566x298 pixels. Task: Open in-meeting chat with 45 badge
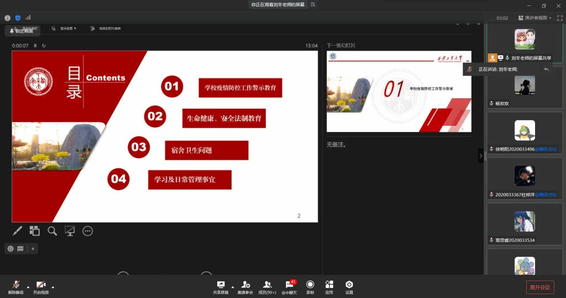(x=289, y=286)
